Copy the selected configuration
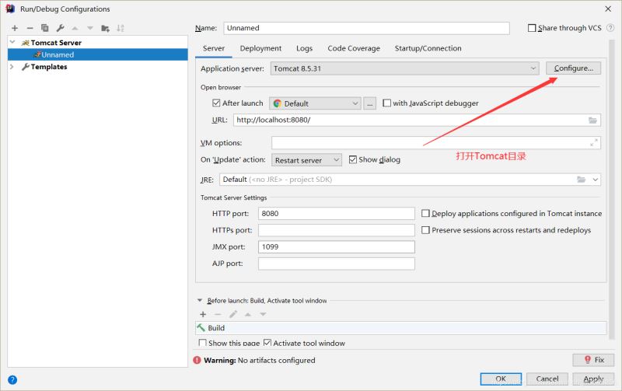The image size is (622, 391). coord(44,28)
